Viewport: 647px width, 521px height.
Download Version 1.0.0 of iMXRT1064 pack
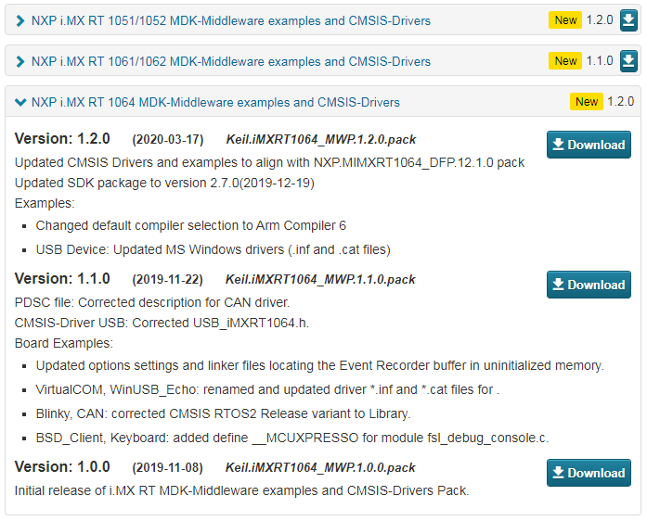[x=589, y=473]
